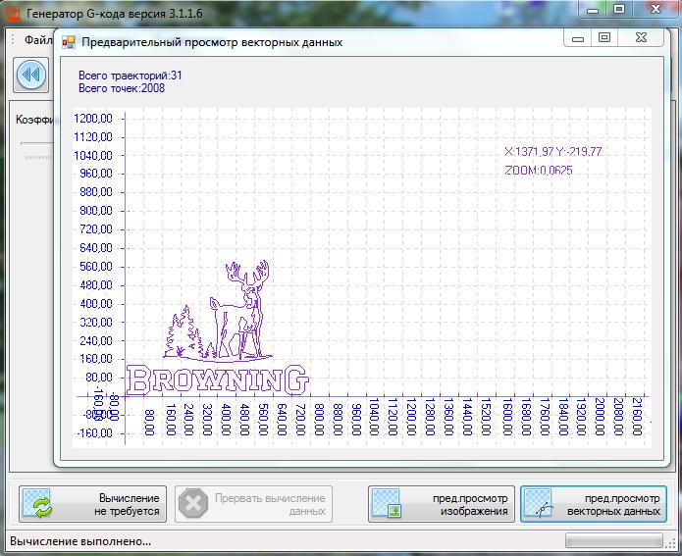
Task: Minimize the main Генератор G-кода window
Action: click(x=593, y=10)
